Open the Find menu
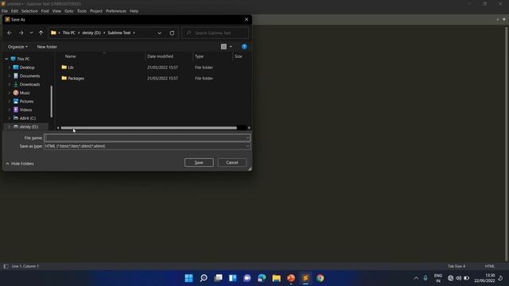The image size is (509, 286). click(45, 11)
